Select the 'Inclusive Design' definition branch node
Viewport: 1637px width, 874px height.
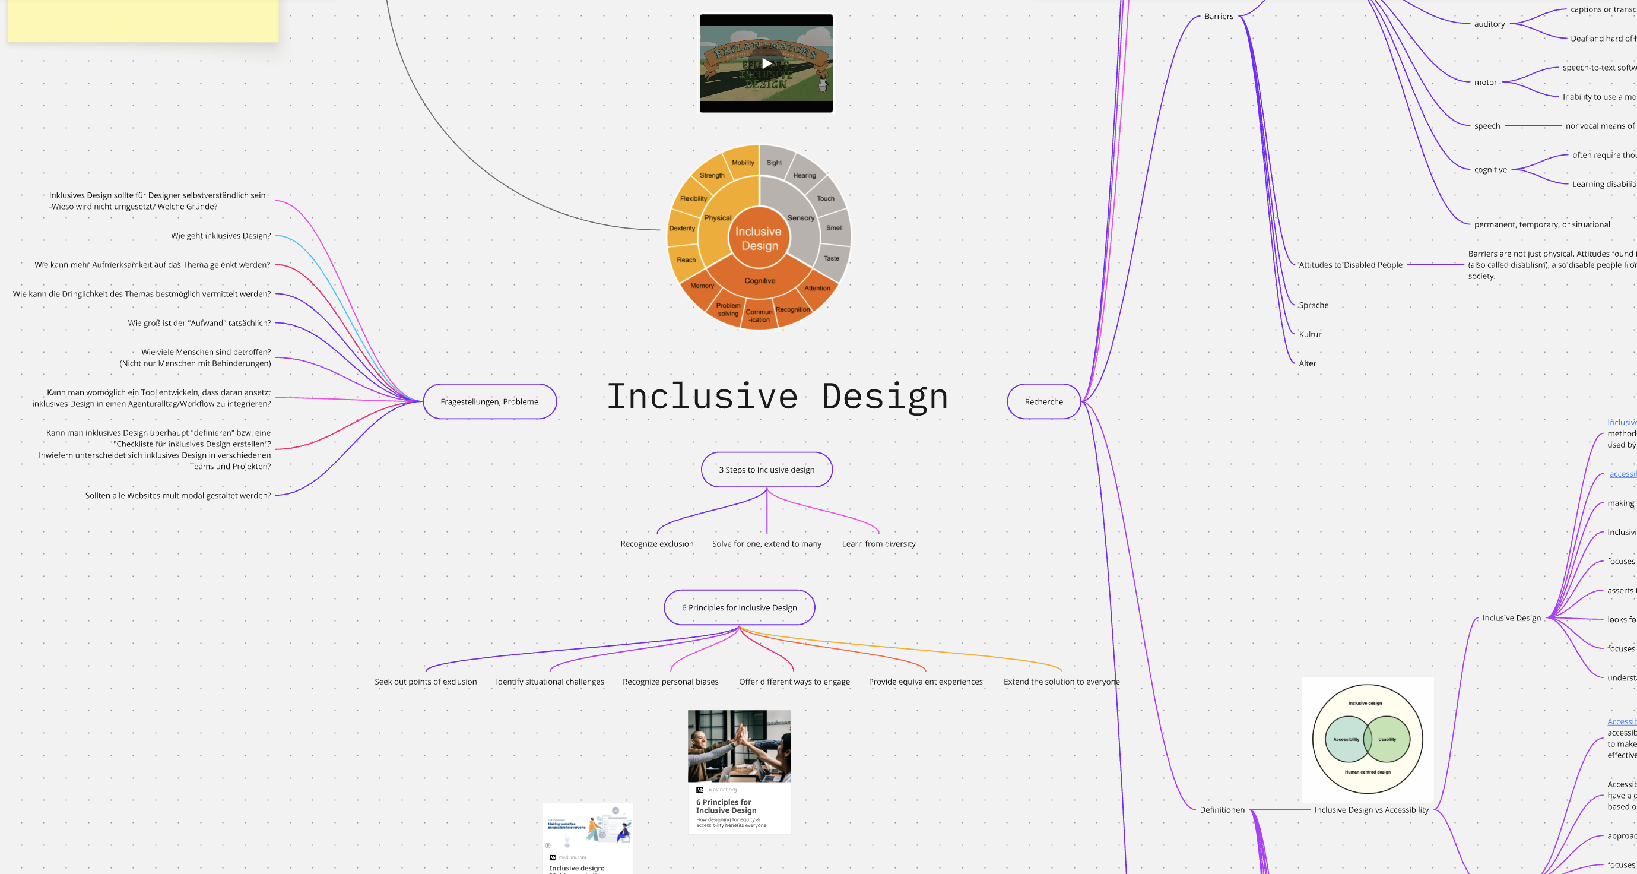(1511, 618)
